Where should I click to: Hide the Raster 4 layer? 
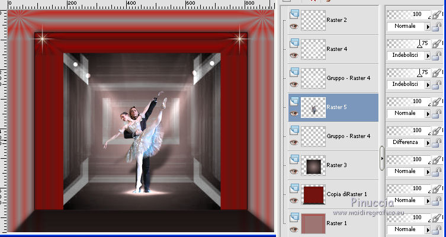click(294, 56)
